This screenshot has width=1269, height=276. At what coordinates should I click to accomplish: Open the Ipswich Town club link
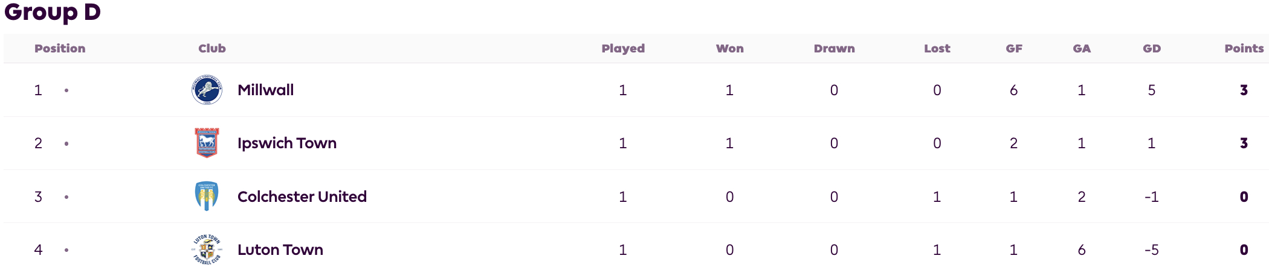click(x=287, y=143)
